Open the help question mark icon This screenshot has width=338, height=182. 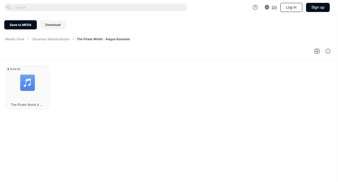[255, 7]
